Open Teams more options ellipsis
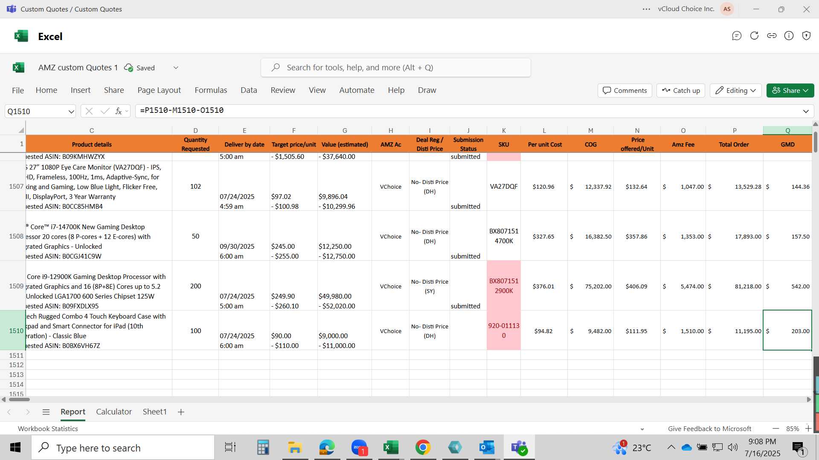Viewport: 819px width, 460px height. pyautogui.click(x=647, y=9)
